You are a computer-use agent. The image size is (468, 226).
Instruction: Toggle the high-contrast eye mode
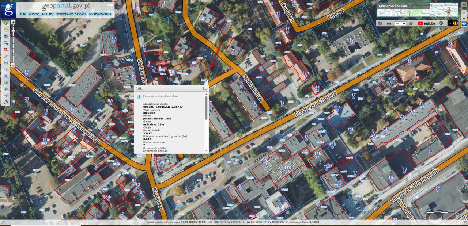coord(456,23)
